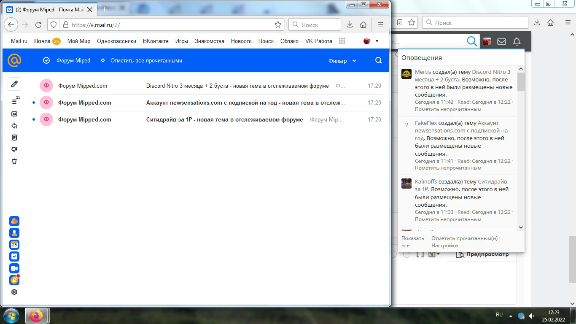Image resolution: width=576 pixels, height=324 pixels.
Task: Open ВКонтакте in Mail.ru navigation
Action: (x=156, y=41)
